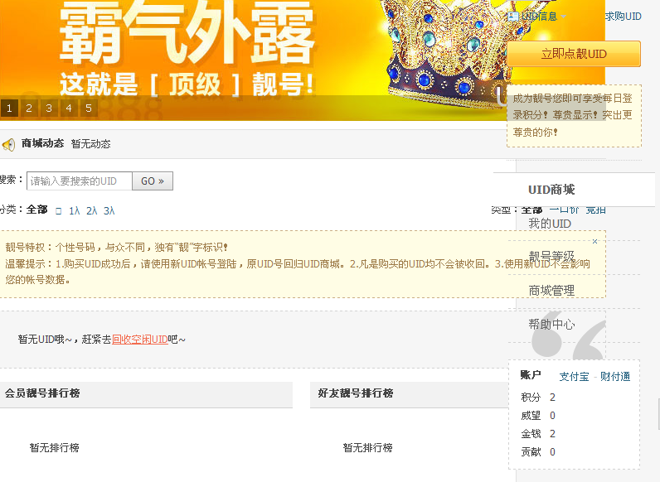Click the 金钱 2 row
The height and width of the screenshot is (482, 660).
538,434
